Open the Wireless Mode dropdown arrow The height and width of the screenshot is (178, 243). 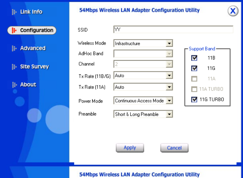pyautogui.click(x=169, y=43)
